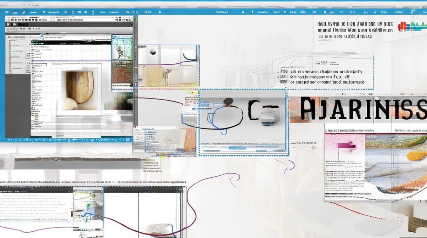Click the large AJARINISS banner heading

pos(363,109)
